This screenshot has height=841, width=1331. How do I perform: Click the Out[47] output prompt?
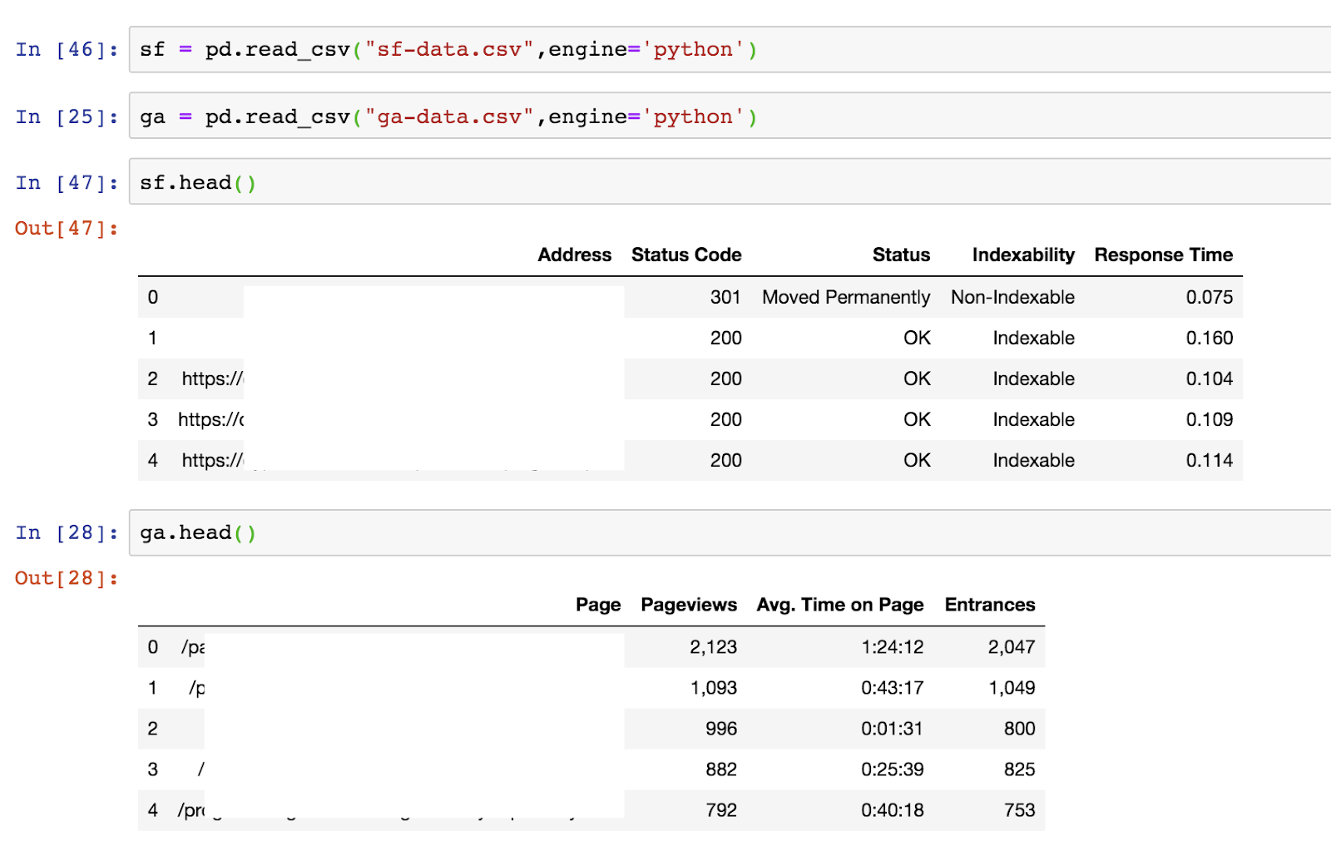coord(67,228)
